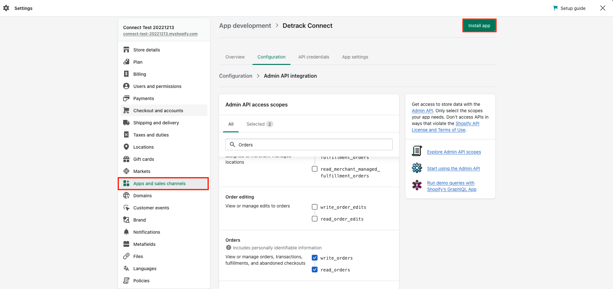The image size is (613, 289).
Task: Open Shopify API License and Terms link
Action: point(445,127)
